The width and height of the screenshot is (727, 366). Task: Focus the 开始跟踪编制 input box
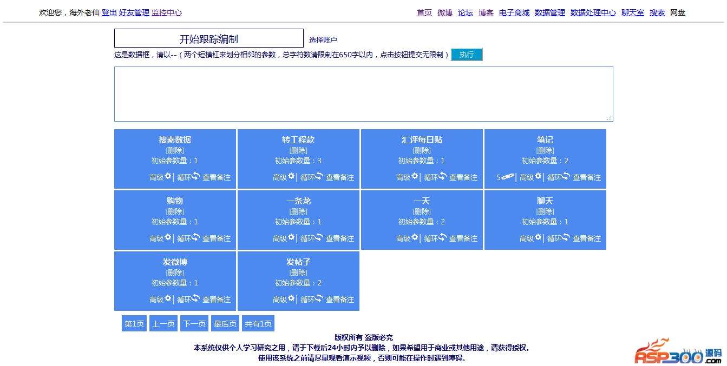(x=209, y=38)
